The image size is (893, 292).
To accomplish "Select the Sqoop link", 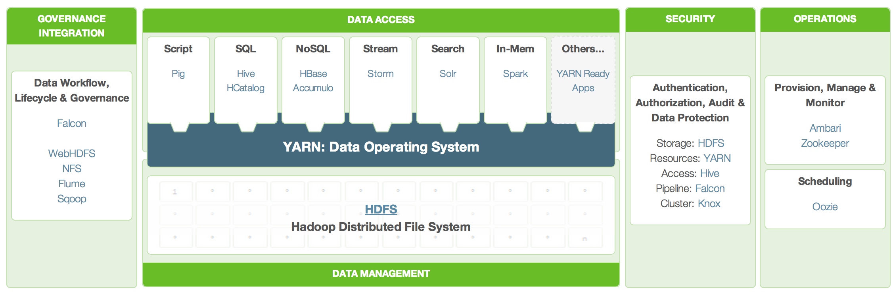I will [x=71, y=199].
